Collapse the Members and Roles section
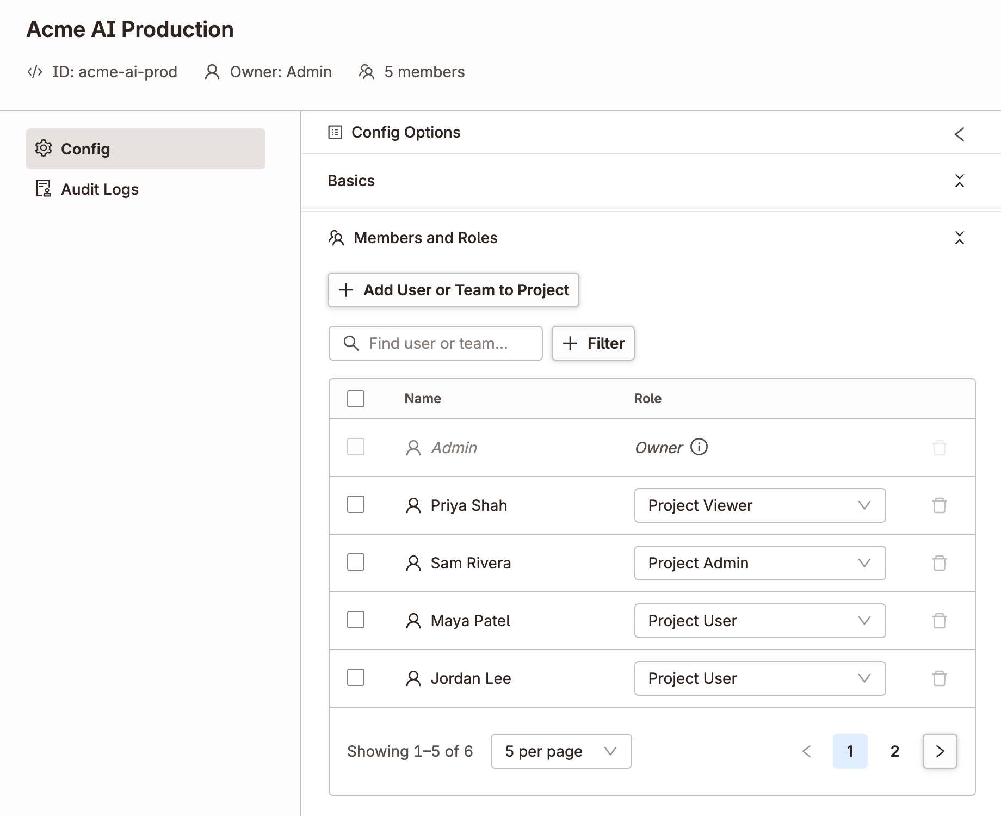 [960, 238]
